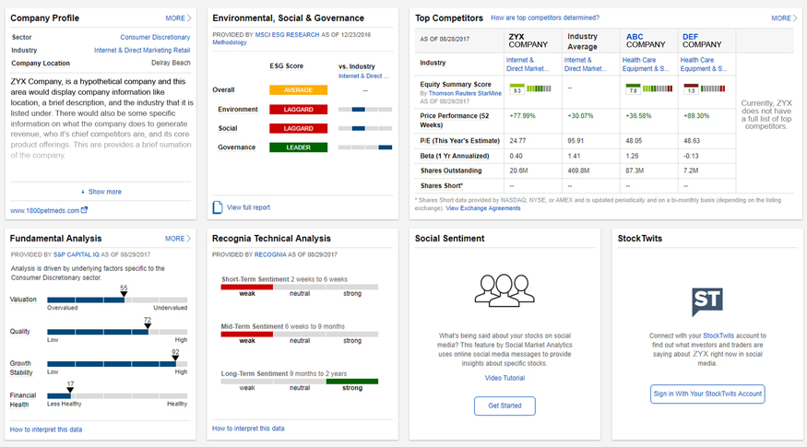Open MORE in Fundamental Analysis header
807x447 pixels.
[x=178, y=239]
